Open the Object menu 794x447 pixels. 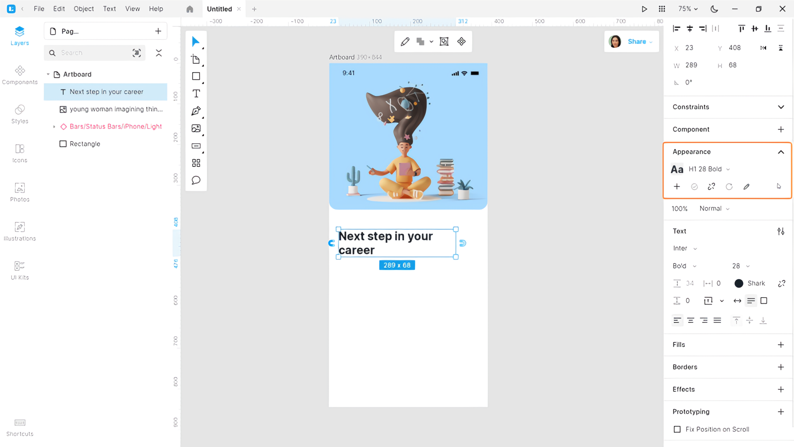point(84,9)
